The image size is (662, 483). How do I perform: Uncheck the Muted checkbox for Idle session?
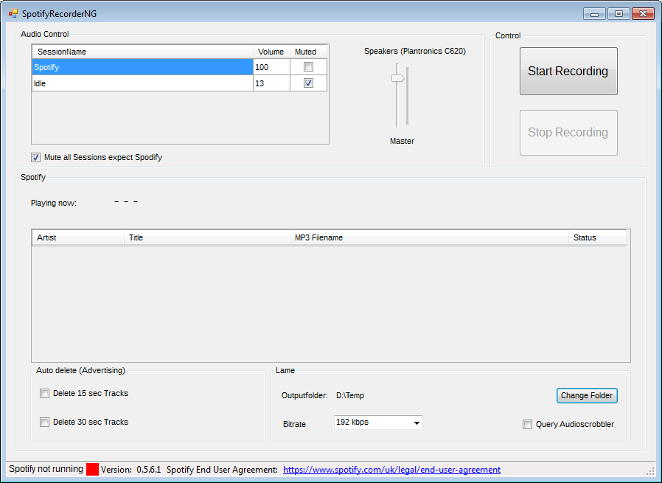coord(309,83)
